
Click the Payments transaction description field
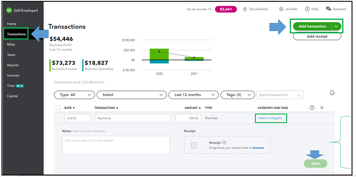click(133, 118)
